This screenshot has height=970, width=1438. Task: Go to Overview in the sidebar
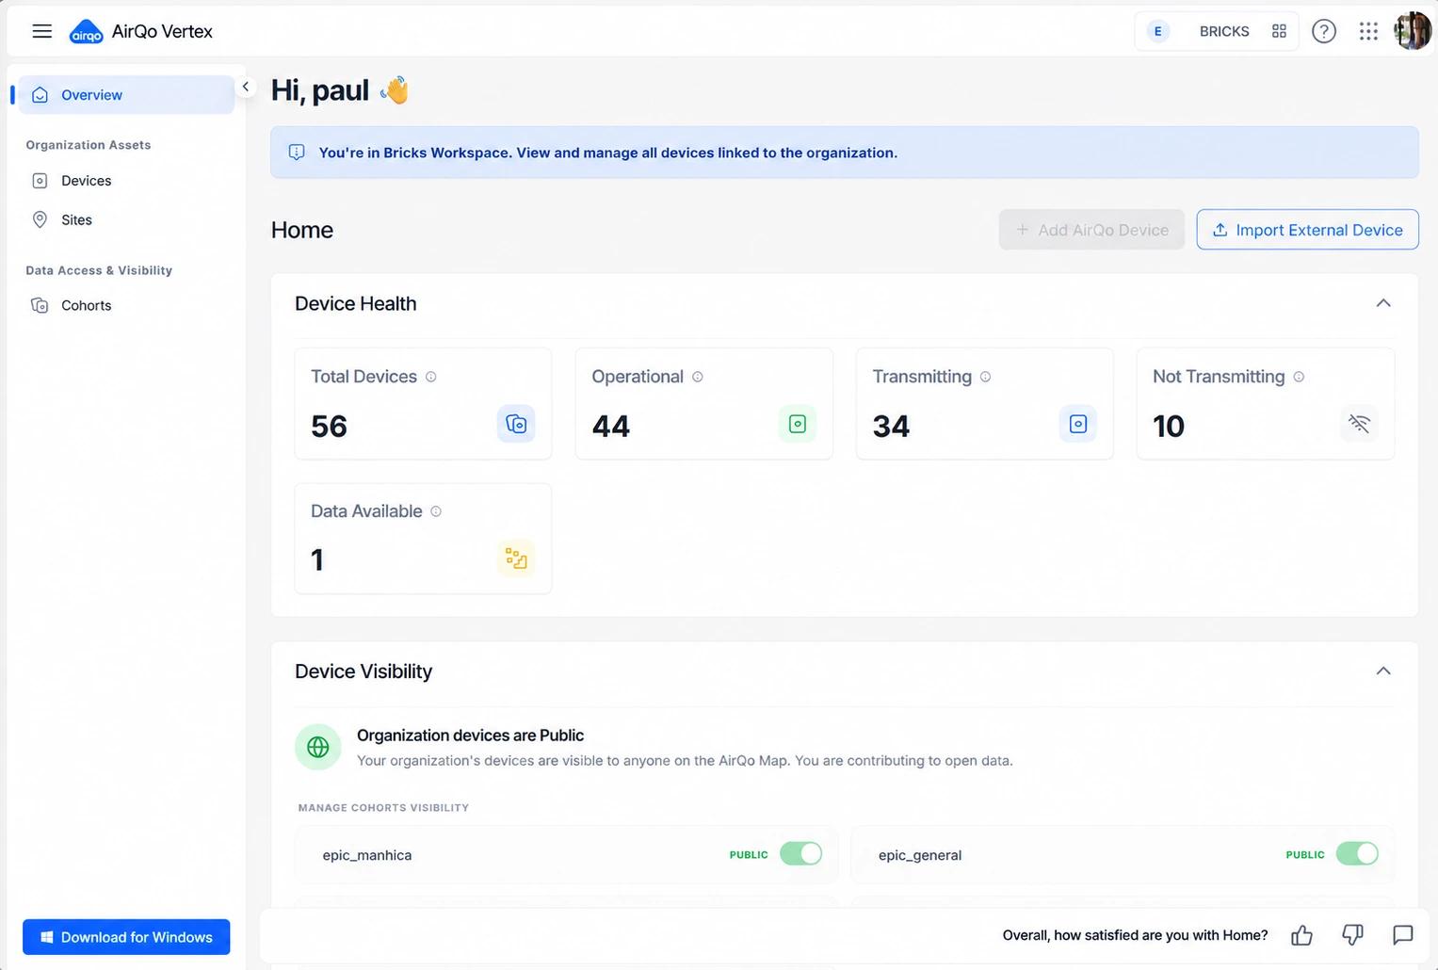126,95
